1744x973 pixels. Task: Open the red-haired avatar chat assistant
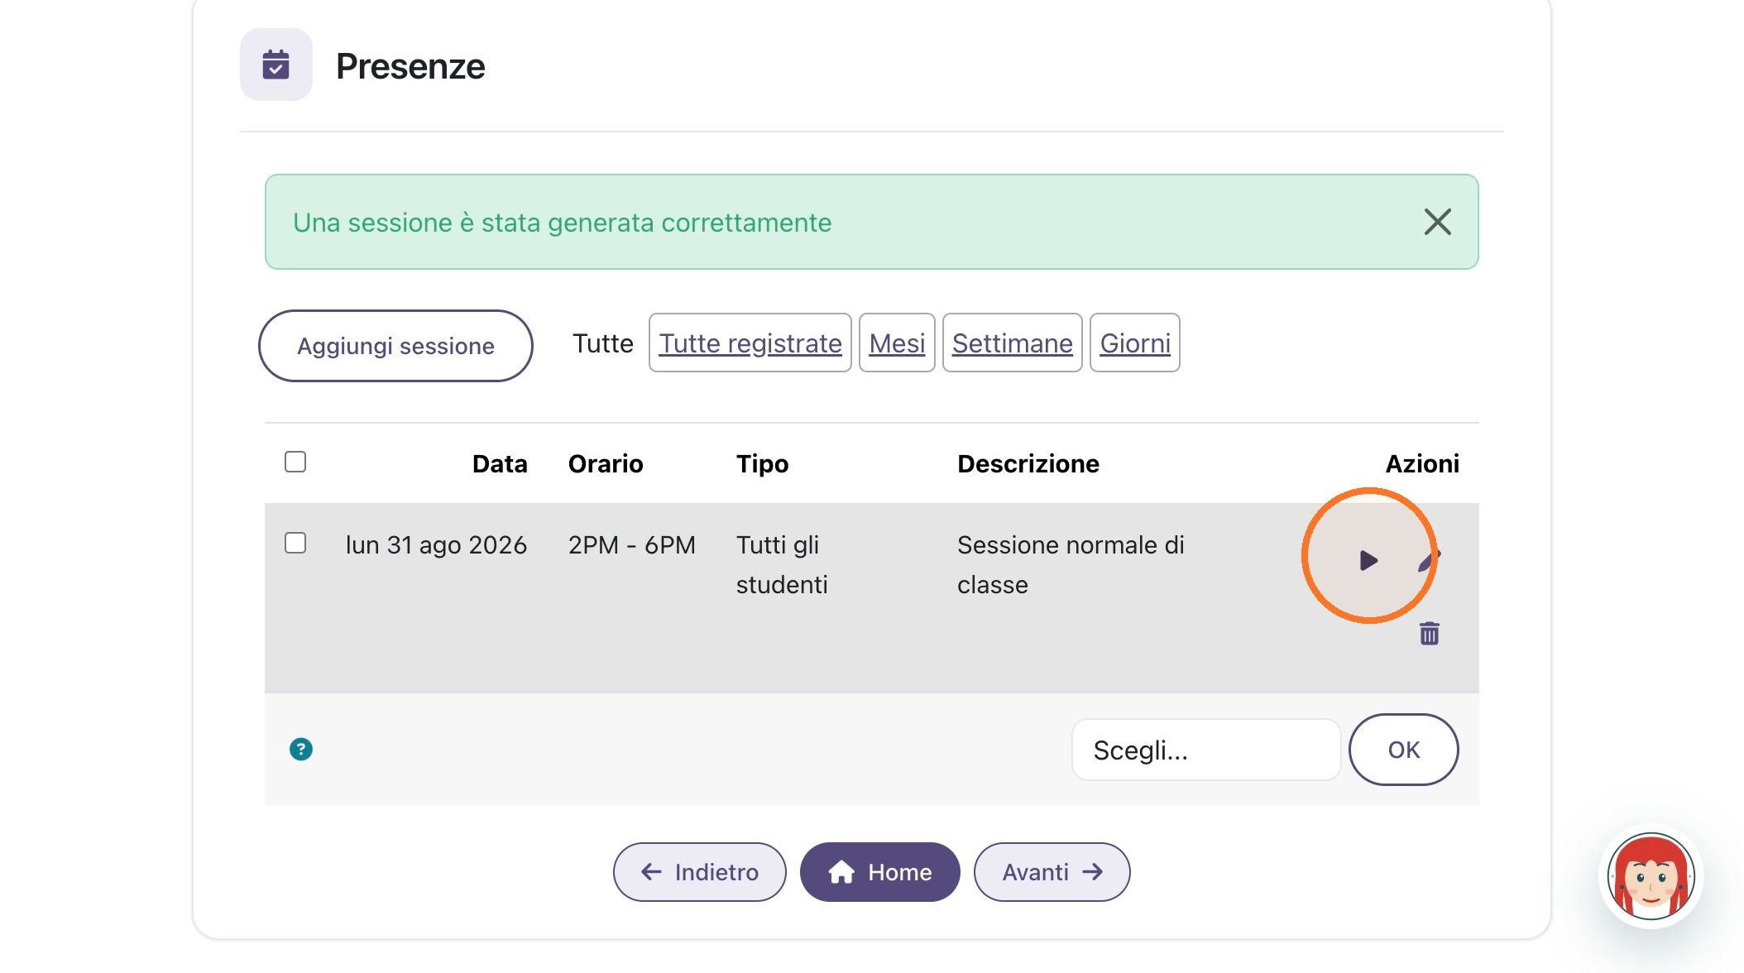[x=1651, y=877]
